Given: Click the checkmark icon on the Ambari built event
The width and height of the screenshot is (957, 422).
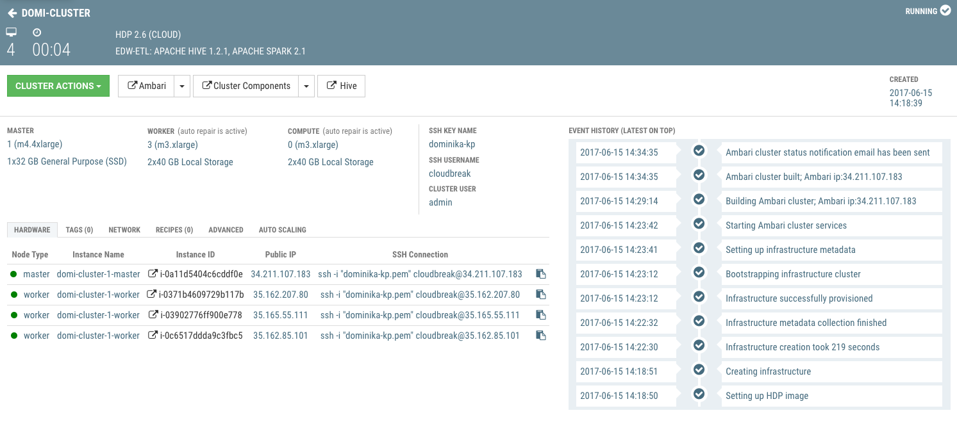Looking at the screenshot, I should 699,175.
